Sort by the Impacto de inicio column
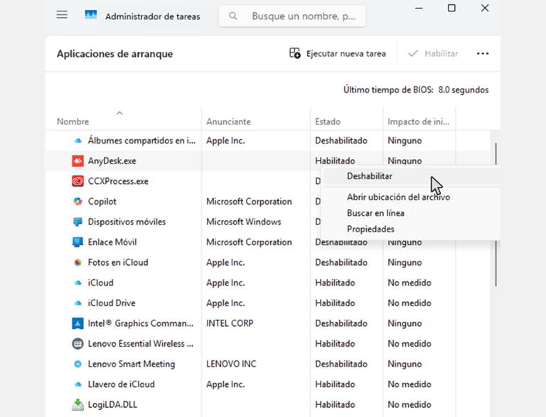This screenshot has height=417, width=546. pos(419,121)
